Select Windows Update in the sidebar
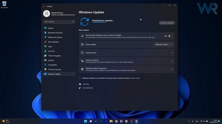 59,74
